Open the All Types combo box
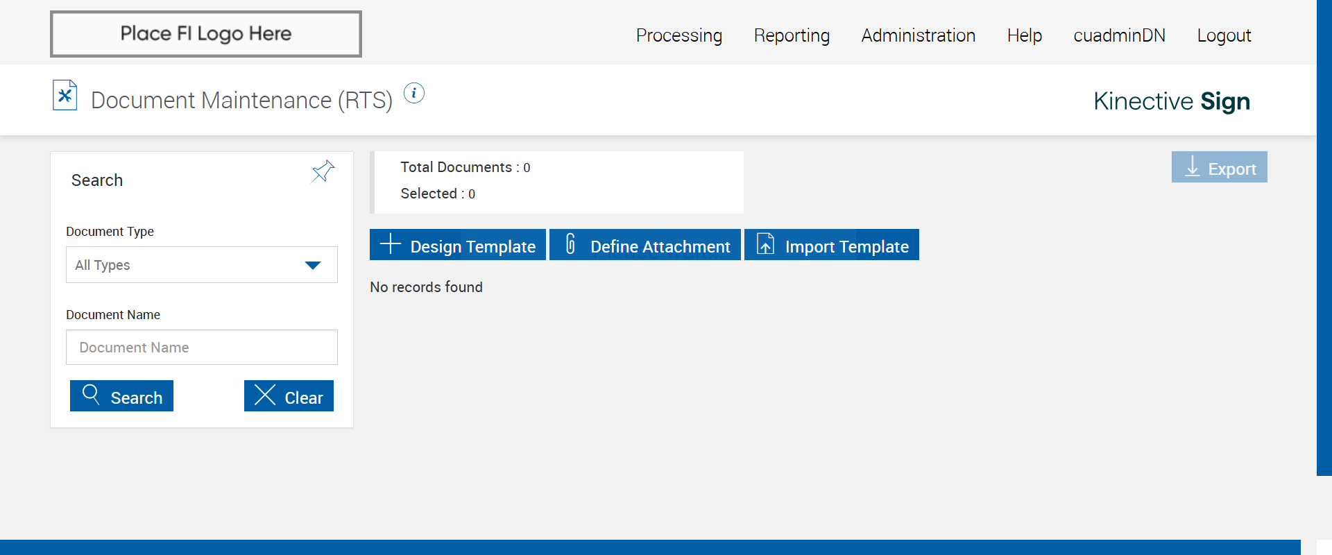This screenshot has width=1332, height=555. [187, 265]
